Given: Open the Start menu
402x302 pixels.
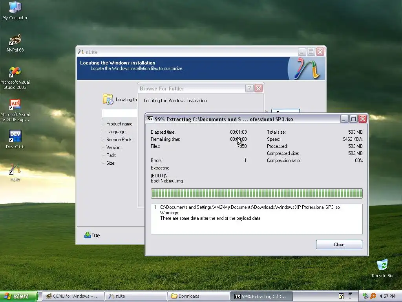Looking at the screenshot, I should coord(18,296).
